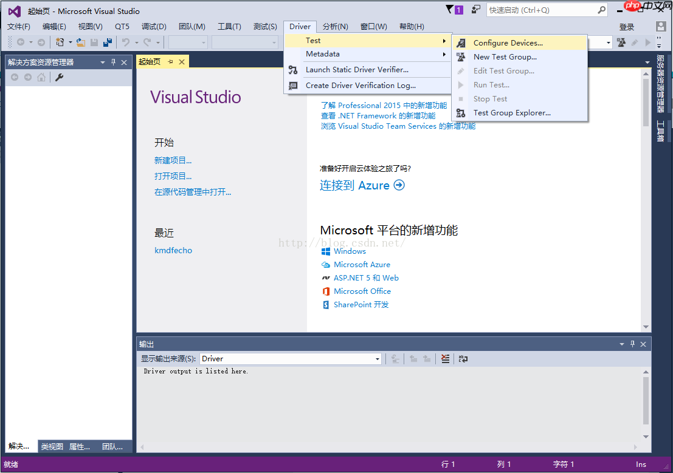
Task: Click the Launch Static Driver Verifier icon
Action: click(x=293, y=70)
